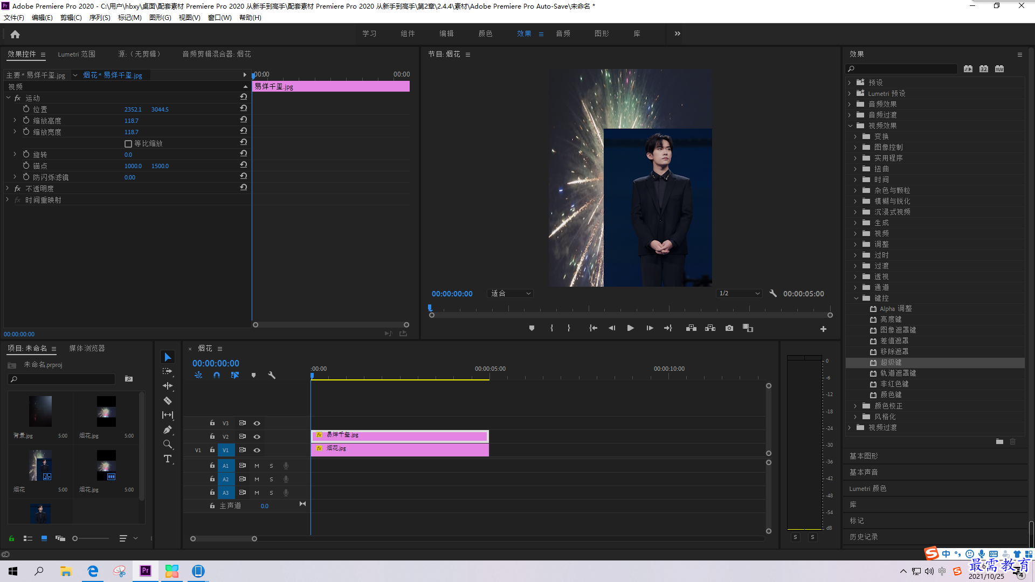Viewport: 1035px width, 582px height.
Task: Switch to the Lumetri 范围 tab
Action: coord(77,54)
